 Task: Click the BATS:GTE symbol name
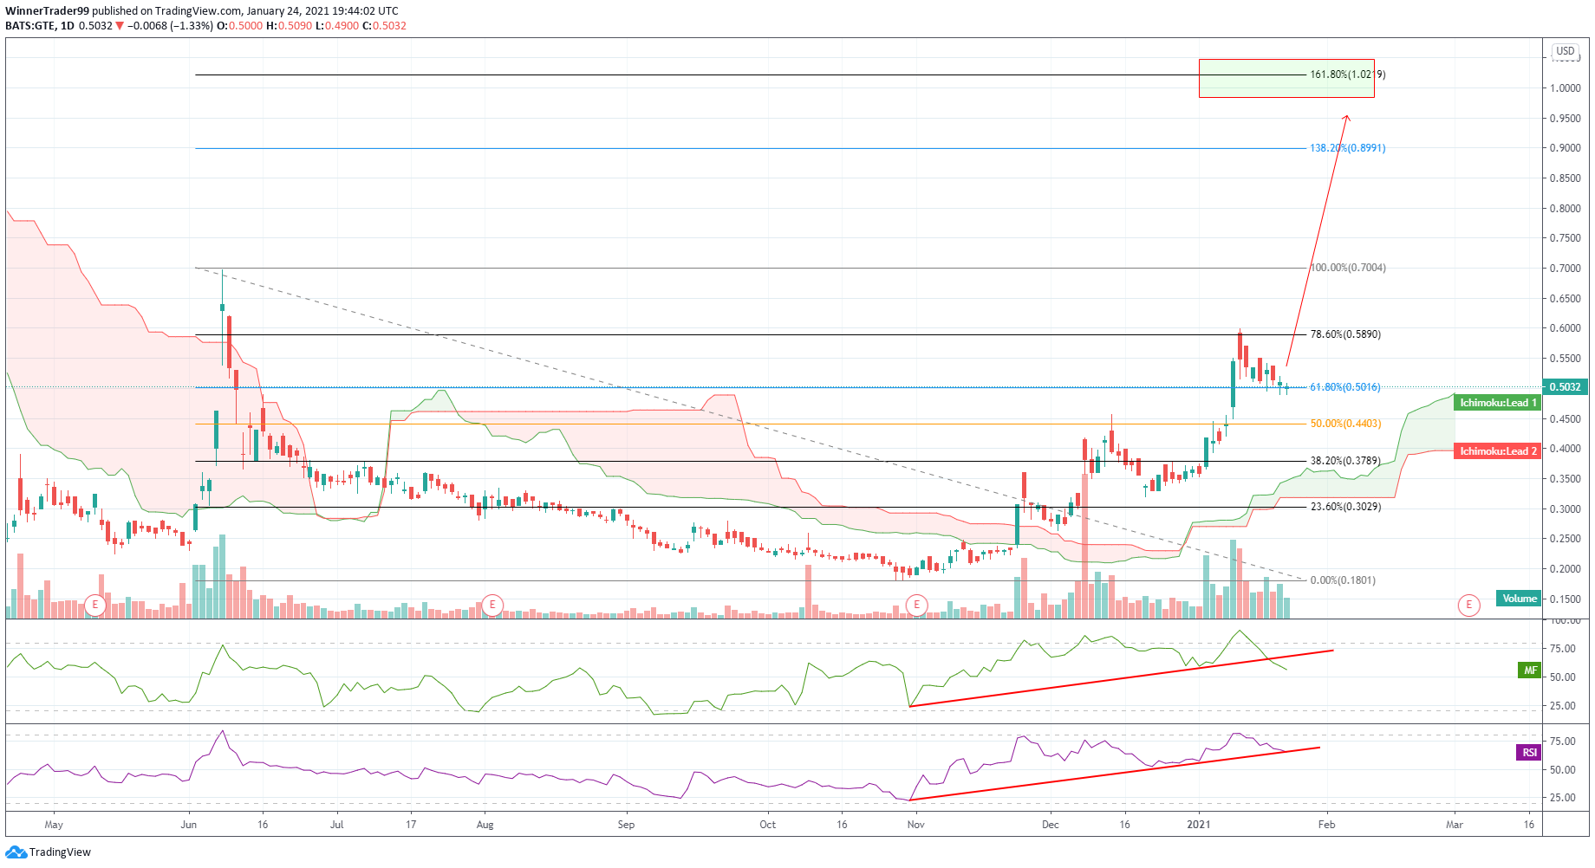[30, 26]
